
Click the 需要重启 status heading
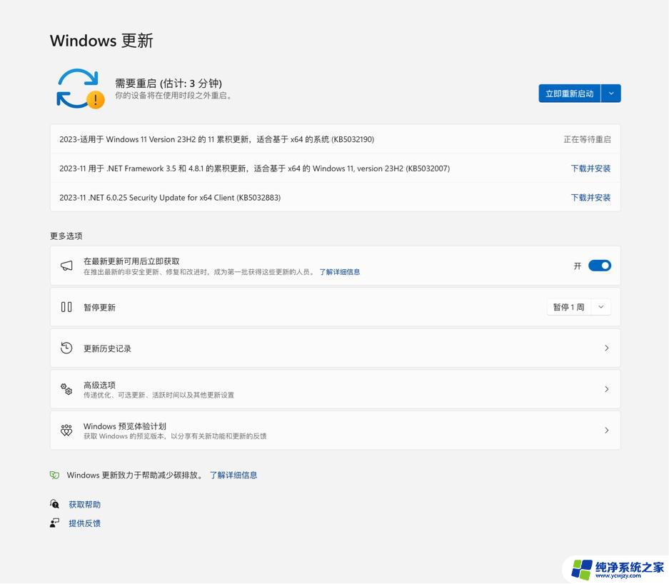(168, 84)
